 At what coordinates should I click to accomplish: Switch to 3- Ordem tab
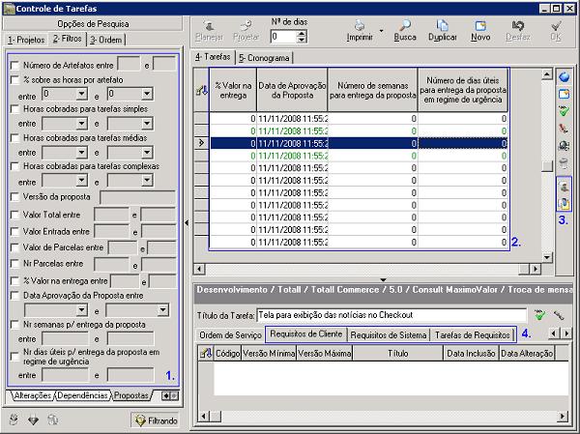pyautogui.click(x=106, y=40)
